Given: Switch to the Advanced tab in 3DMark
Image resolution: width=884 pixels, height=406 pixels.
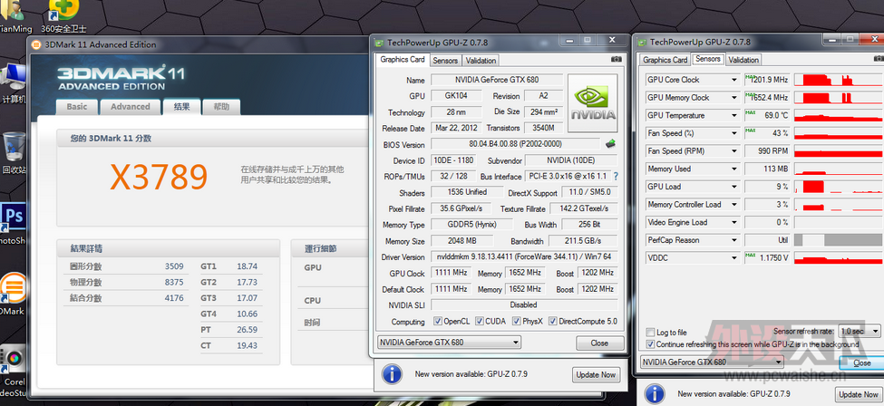Looking at the screenshot, I should click(x=131, y=107).
